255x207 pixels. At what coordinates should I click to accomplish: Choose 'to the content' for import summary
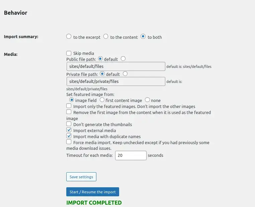pyautogui.click(x=106, y=36)
